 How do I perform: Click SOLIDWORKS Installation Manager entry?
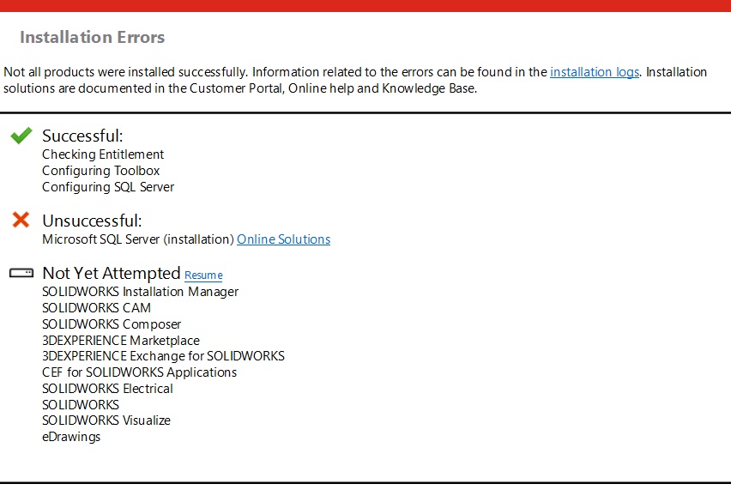click(x=141, y=292)
